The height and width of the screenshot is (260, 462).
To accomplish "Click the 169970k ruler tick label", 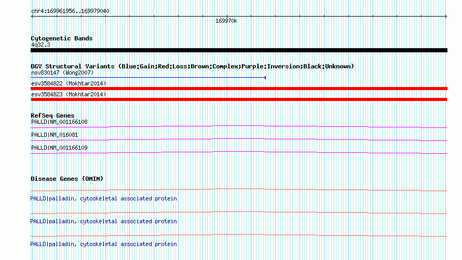I will (226, 21).
